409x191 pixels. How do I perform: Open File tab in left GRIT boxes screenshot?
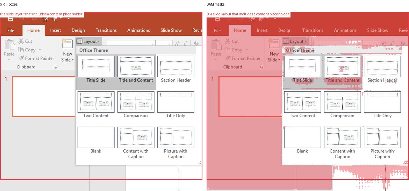(x=11, y=30)
